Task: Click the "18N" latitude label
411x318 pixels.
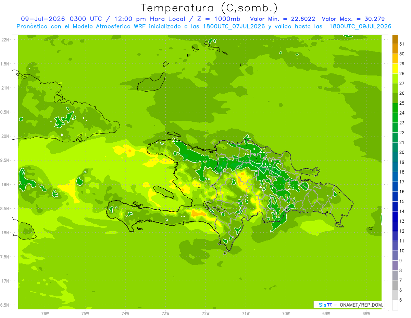Action: tap(5, 233)
